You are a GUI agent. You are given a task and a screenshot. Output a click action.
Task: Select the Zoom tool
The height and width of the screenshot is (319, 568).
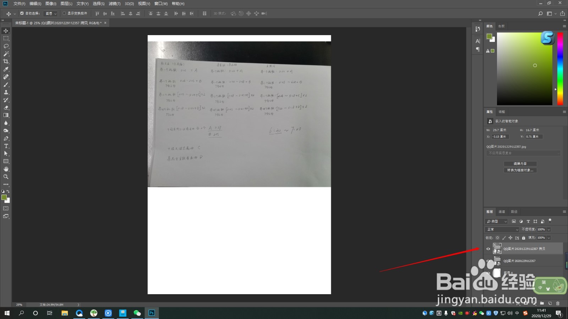6,177
